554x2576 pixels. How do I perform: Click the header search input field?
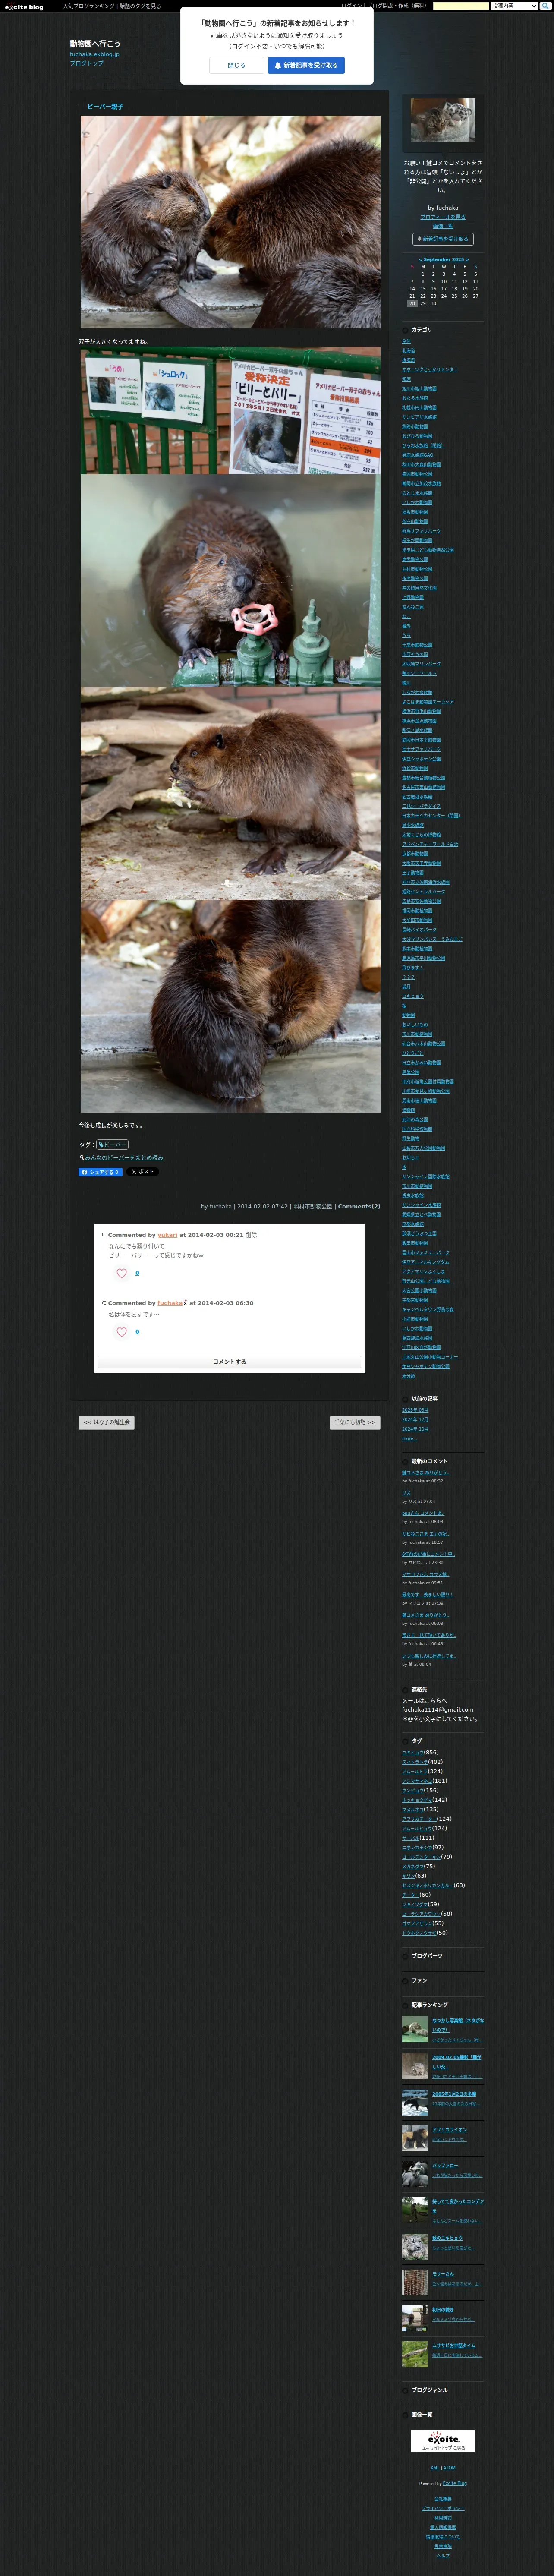[460, 6]
